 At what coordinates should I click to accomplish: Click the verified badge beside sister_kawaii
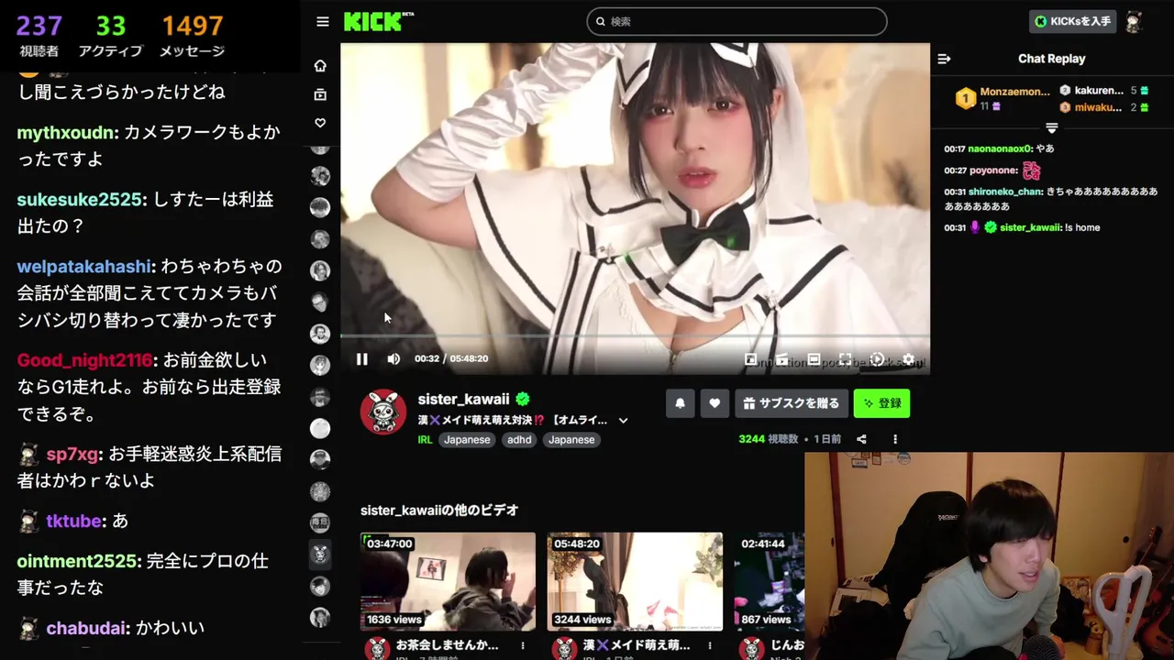coord(523,399)
